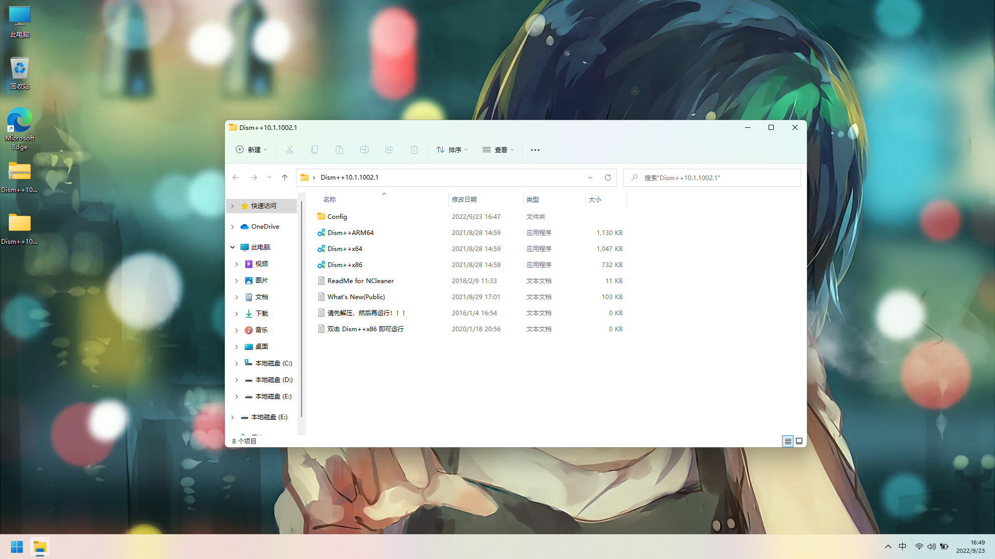Click the Copy icon in toolbar
Viewport: 995px width, 559px height.
click(315, 150)
